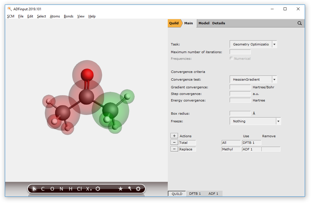Toggle the Numerical frequencies checkbox

click(x=231, y=59)
